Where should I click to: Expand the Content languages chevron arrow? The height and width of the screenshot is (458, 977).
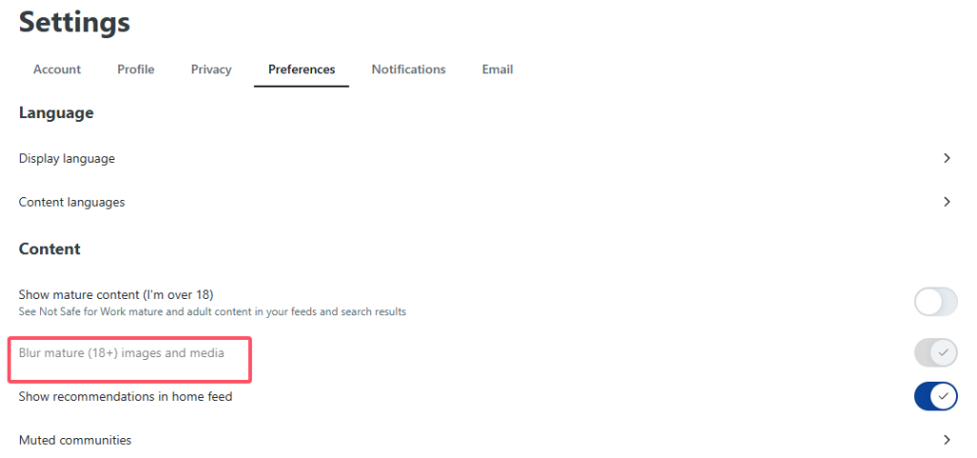947,202
